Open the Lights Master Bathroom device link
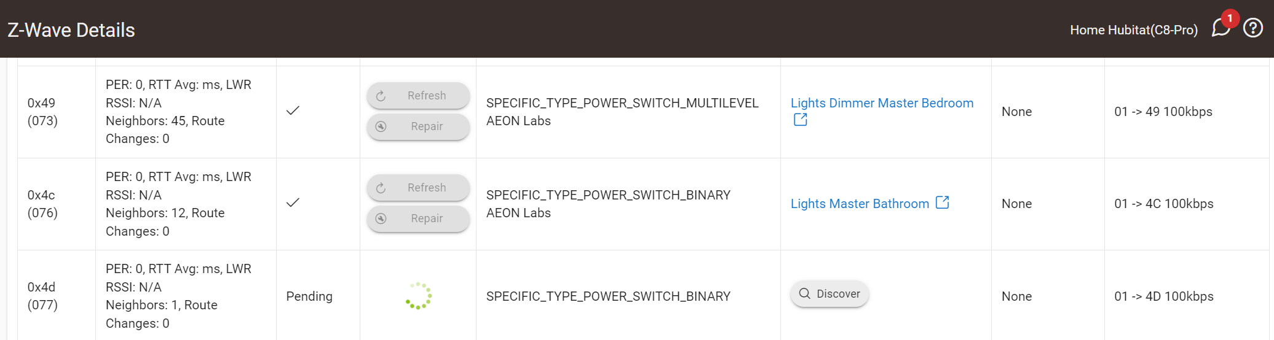1274x340 pixels. (860, 204)
